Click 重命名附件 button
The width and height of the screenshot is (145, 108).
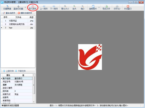(9, 13)
